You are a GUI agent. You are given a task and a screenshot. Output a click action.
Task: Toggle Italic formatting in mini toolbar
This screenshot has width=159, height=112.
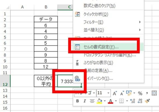[85, 101]
